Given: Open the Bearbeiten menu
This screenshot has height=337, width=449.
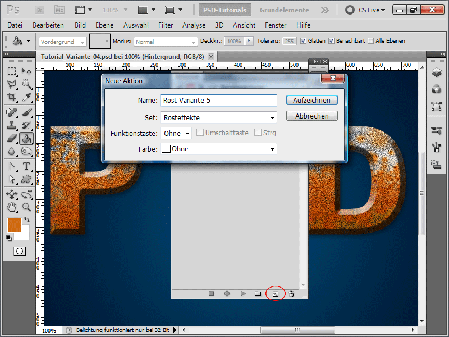Looking at the screenshot, I should pyautogui.click(x=48, y=25).
